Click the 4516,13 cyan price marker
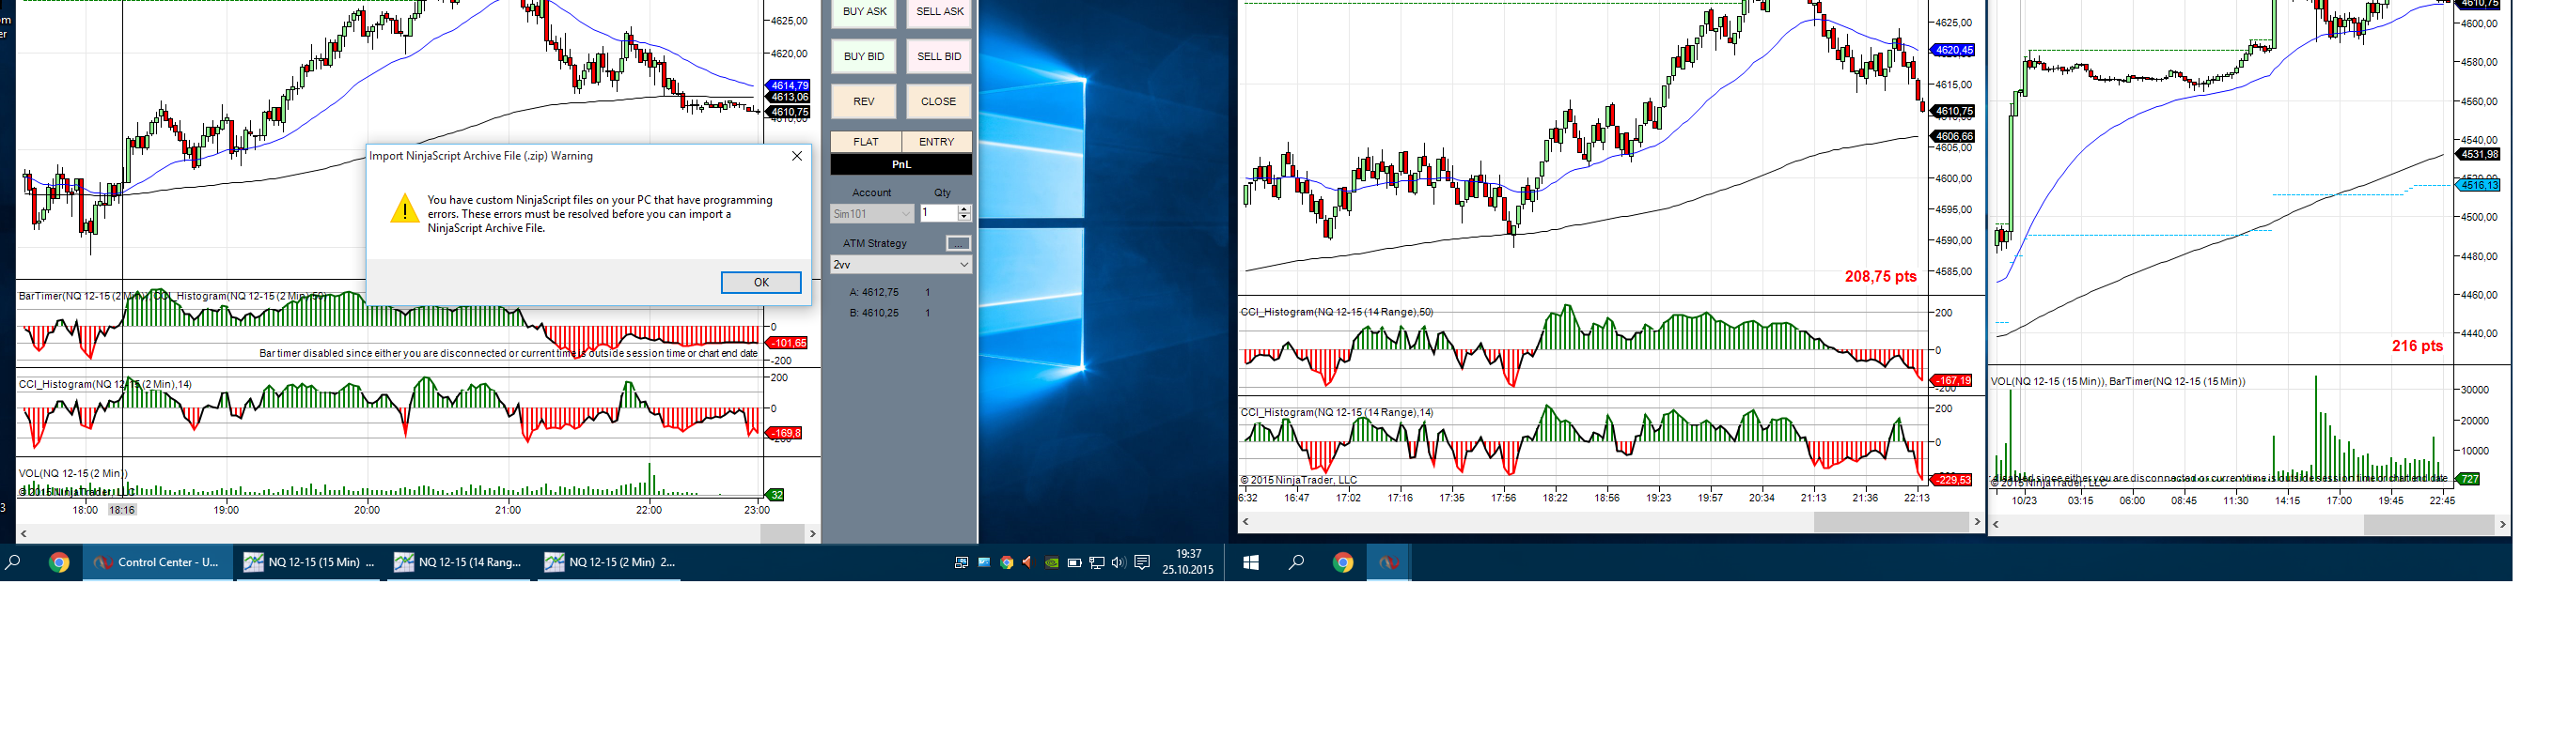 (x=2479, y=185)
